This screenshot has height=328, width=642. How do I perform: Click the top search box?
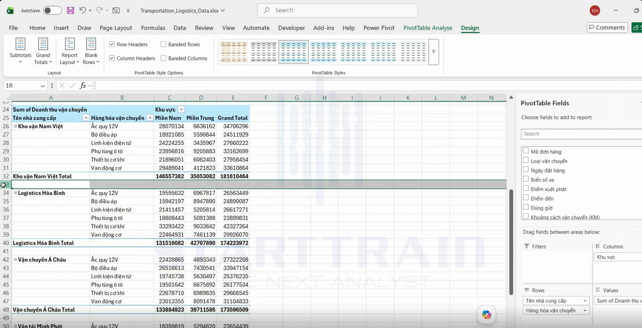337,10
